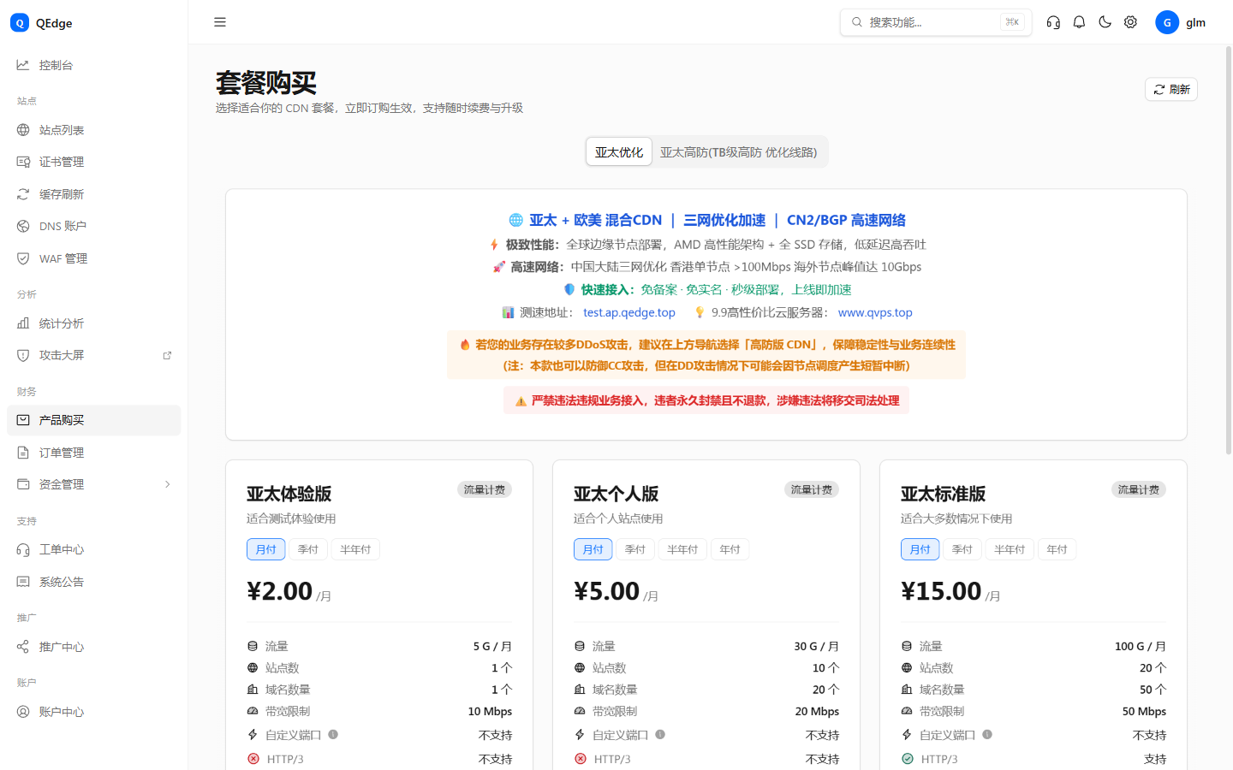Click the 攻击大屏 shield icon
Screen dimensions: 1233x770
pyautogui.click(x=23, y=355)
